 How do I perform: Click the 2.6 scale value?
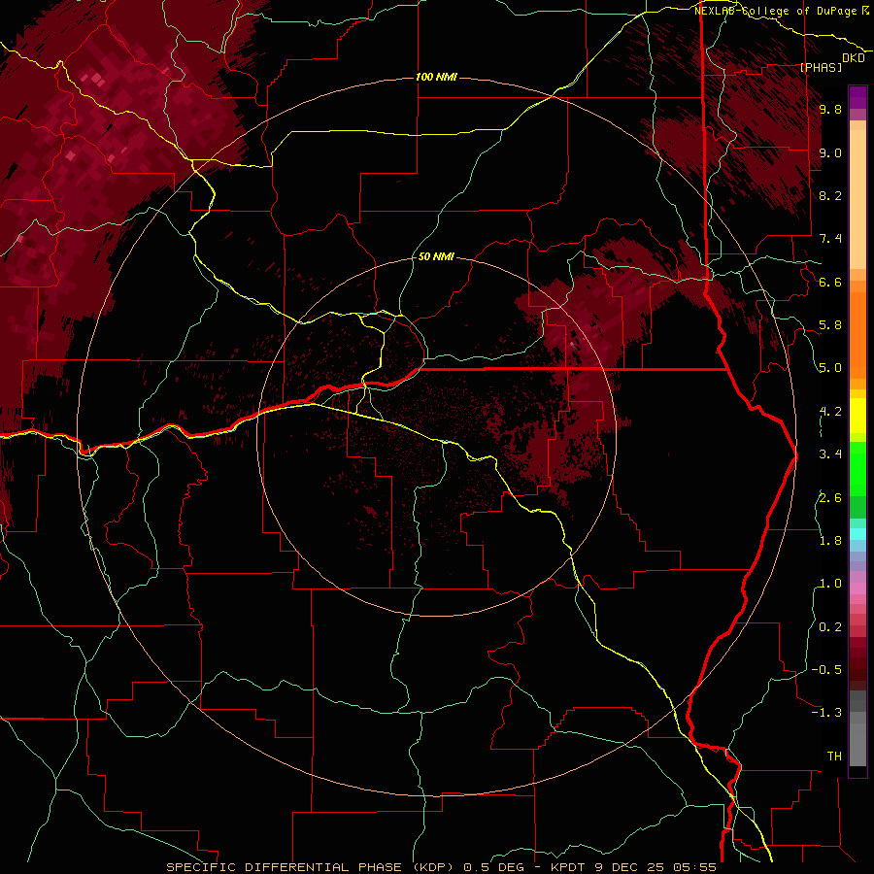click(830, 498)
